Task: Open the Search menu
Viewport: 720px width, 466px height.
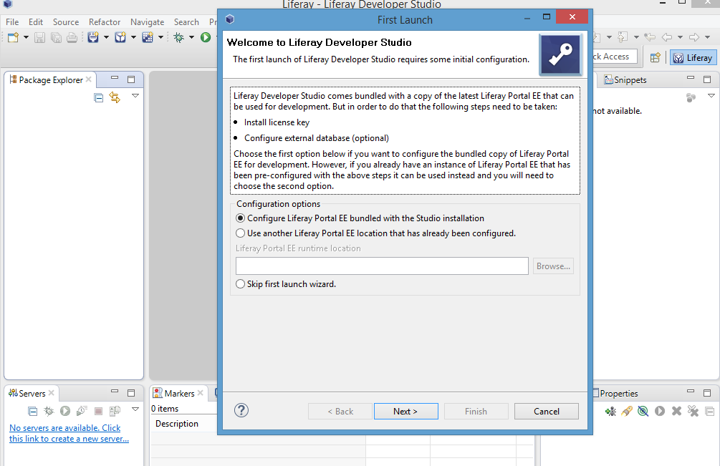Action: pyautogui.click(x=186, y=22)
